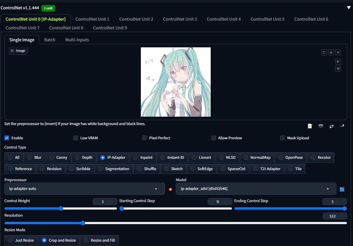
Task: Select Resize and Fill mode
Action: tap(100, 240)
